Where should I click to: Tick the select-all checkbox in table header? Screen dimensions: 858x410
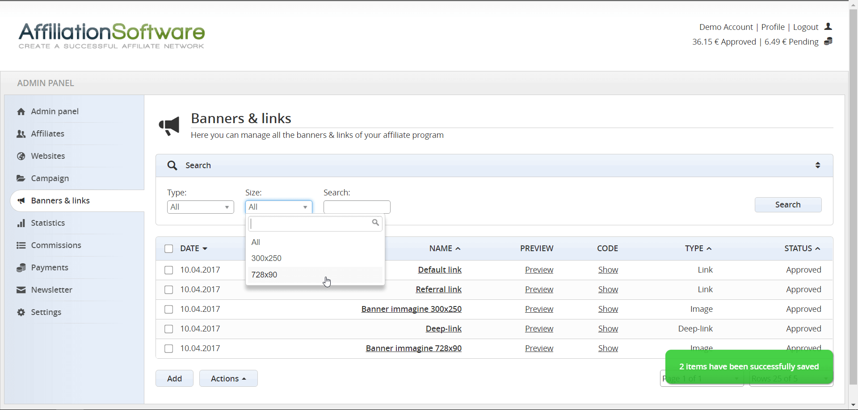(x=168, y=248)
